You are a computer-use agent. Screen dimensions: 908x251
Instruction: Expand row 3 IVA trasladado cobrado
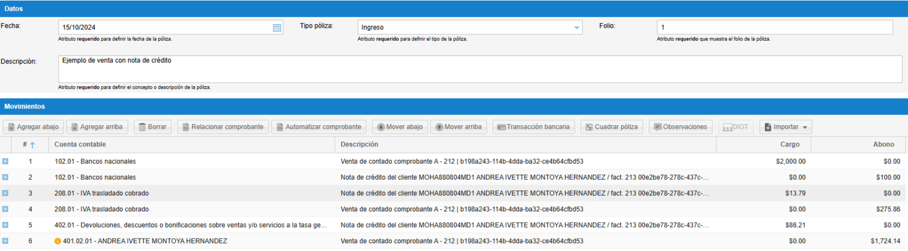point(5,193)
